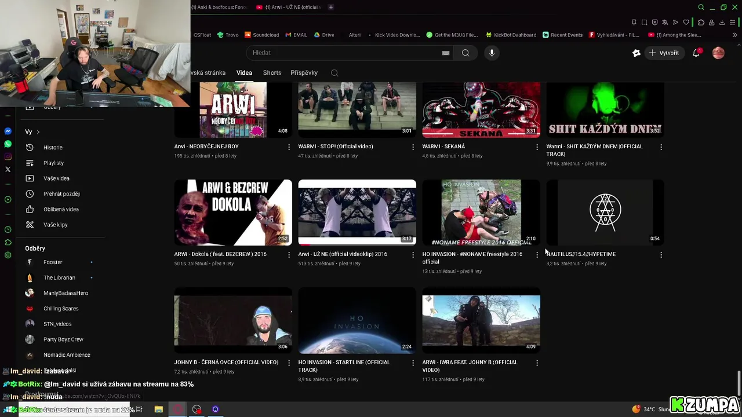Open Chilling Scares subscription channel
The height and width of the screenshot is (417, 742).
[x=61, y=309]
